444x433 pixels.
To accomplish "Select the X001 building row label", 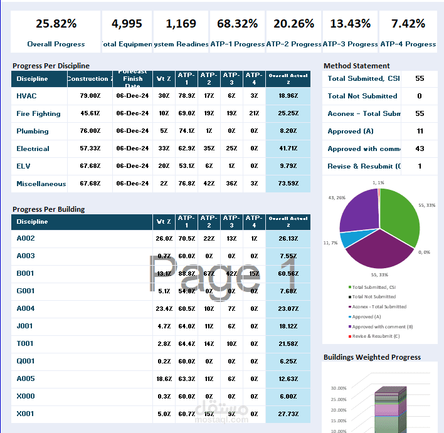I will pos(25,414).
